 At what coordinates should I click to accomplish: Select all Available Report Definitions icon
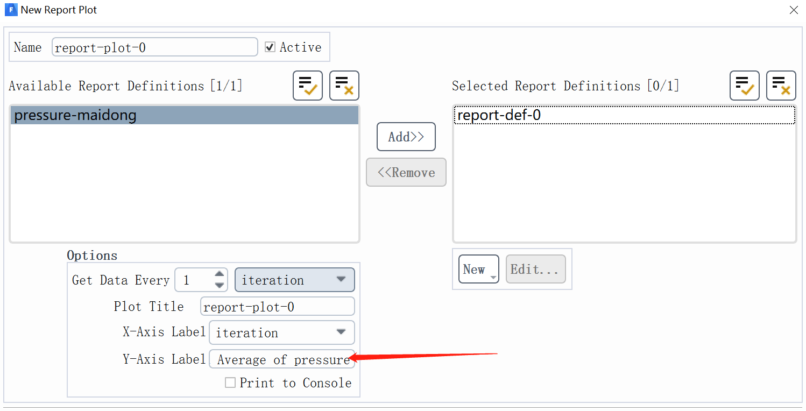[307, 86]
